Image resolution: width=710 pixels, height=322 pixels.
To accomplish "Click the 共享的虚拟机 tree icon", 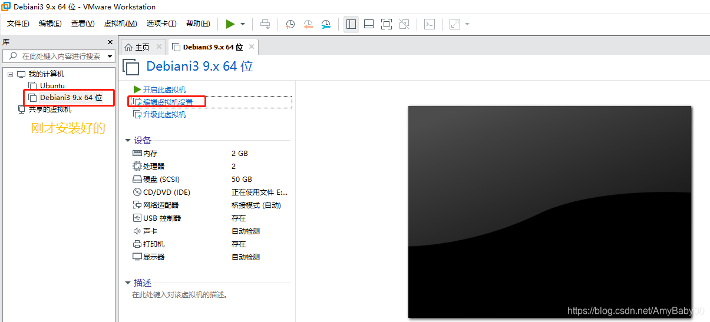I will tap(21, 109).
